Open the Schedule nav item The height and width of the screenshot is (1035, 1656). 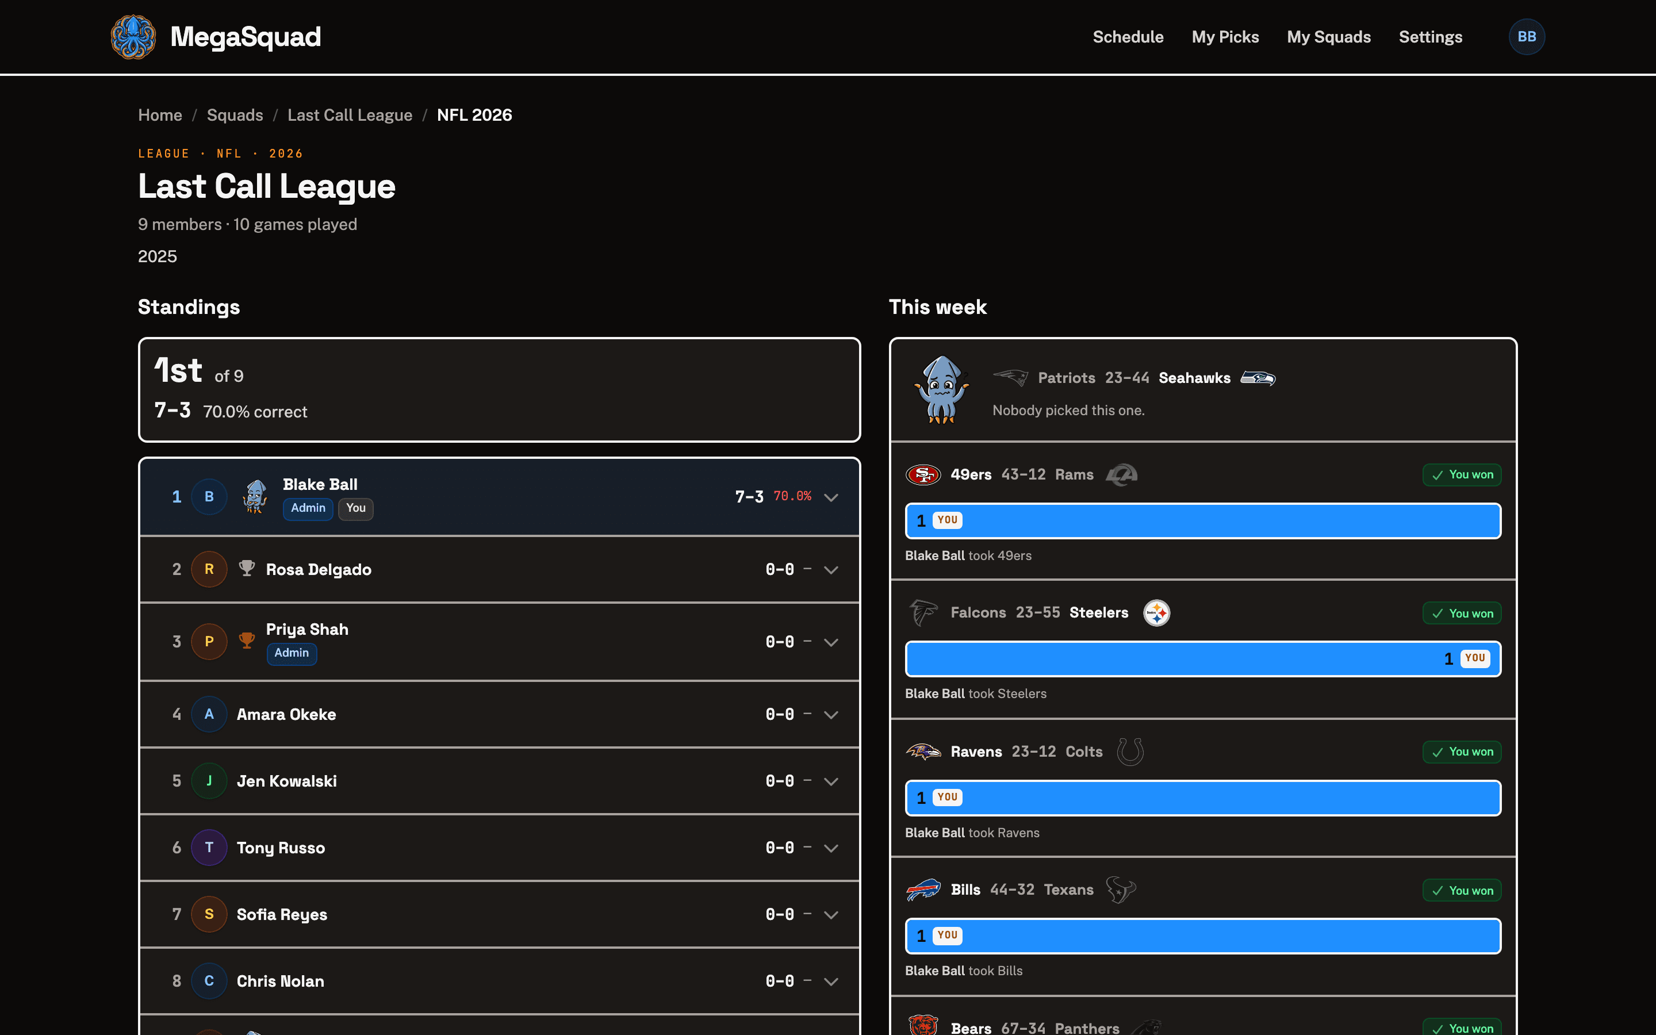pyautogui.click(x=1128, y=37)
